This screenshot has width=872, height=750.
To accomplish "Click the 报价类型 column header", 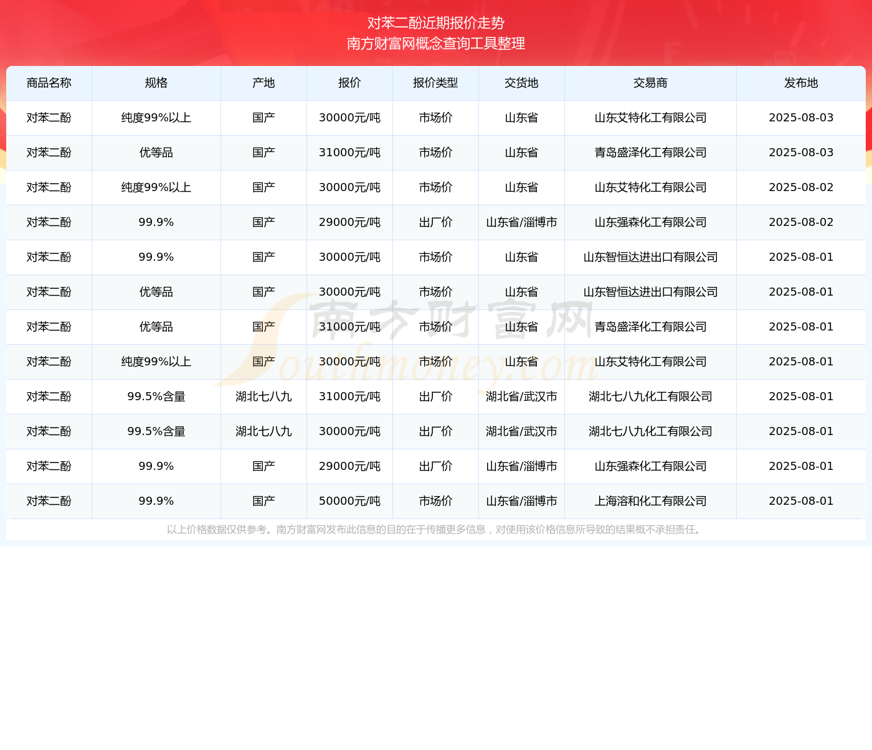I will [x=435, y=83].
